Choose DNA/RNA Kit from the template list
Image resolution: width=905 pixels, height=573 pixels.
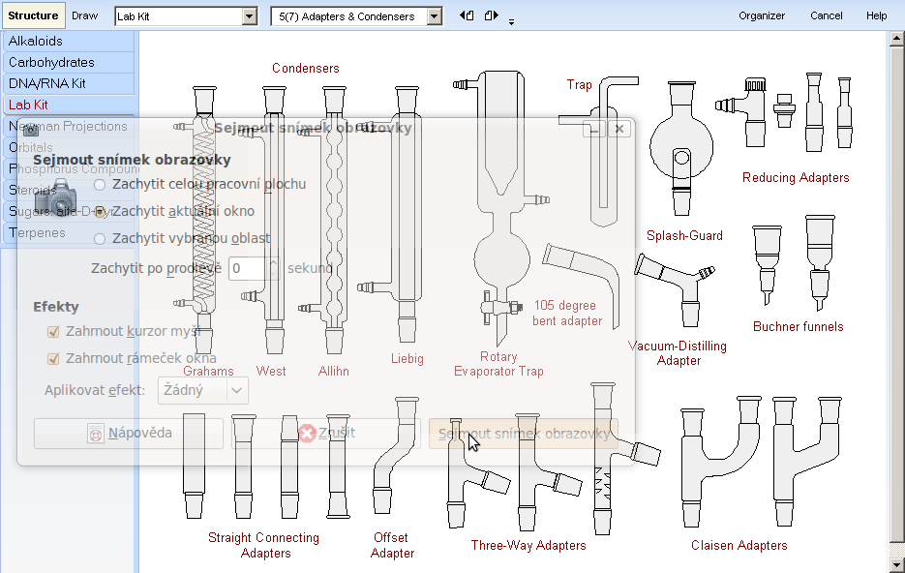click(x=69, y=83)
